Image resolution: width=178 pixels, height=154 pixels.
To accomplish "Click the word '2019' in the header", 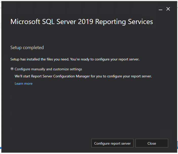I will (x=85, y=22).
